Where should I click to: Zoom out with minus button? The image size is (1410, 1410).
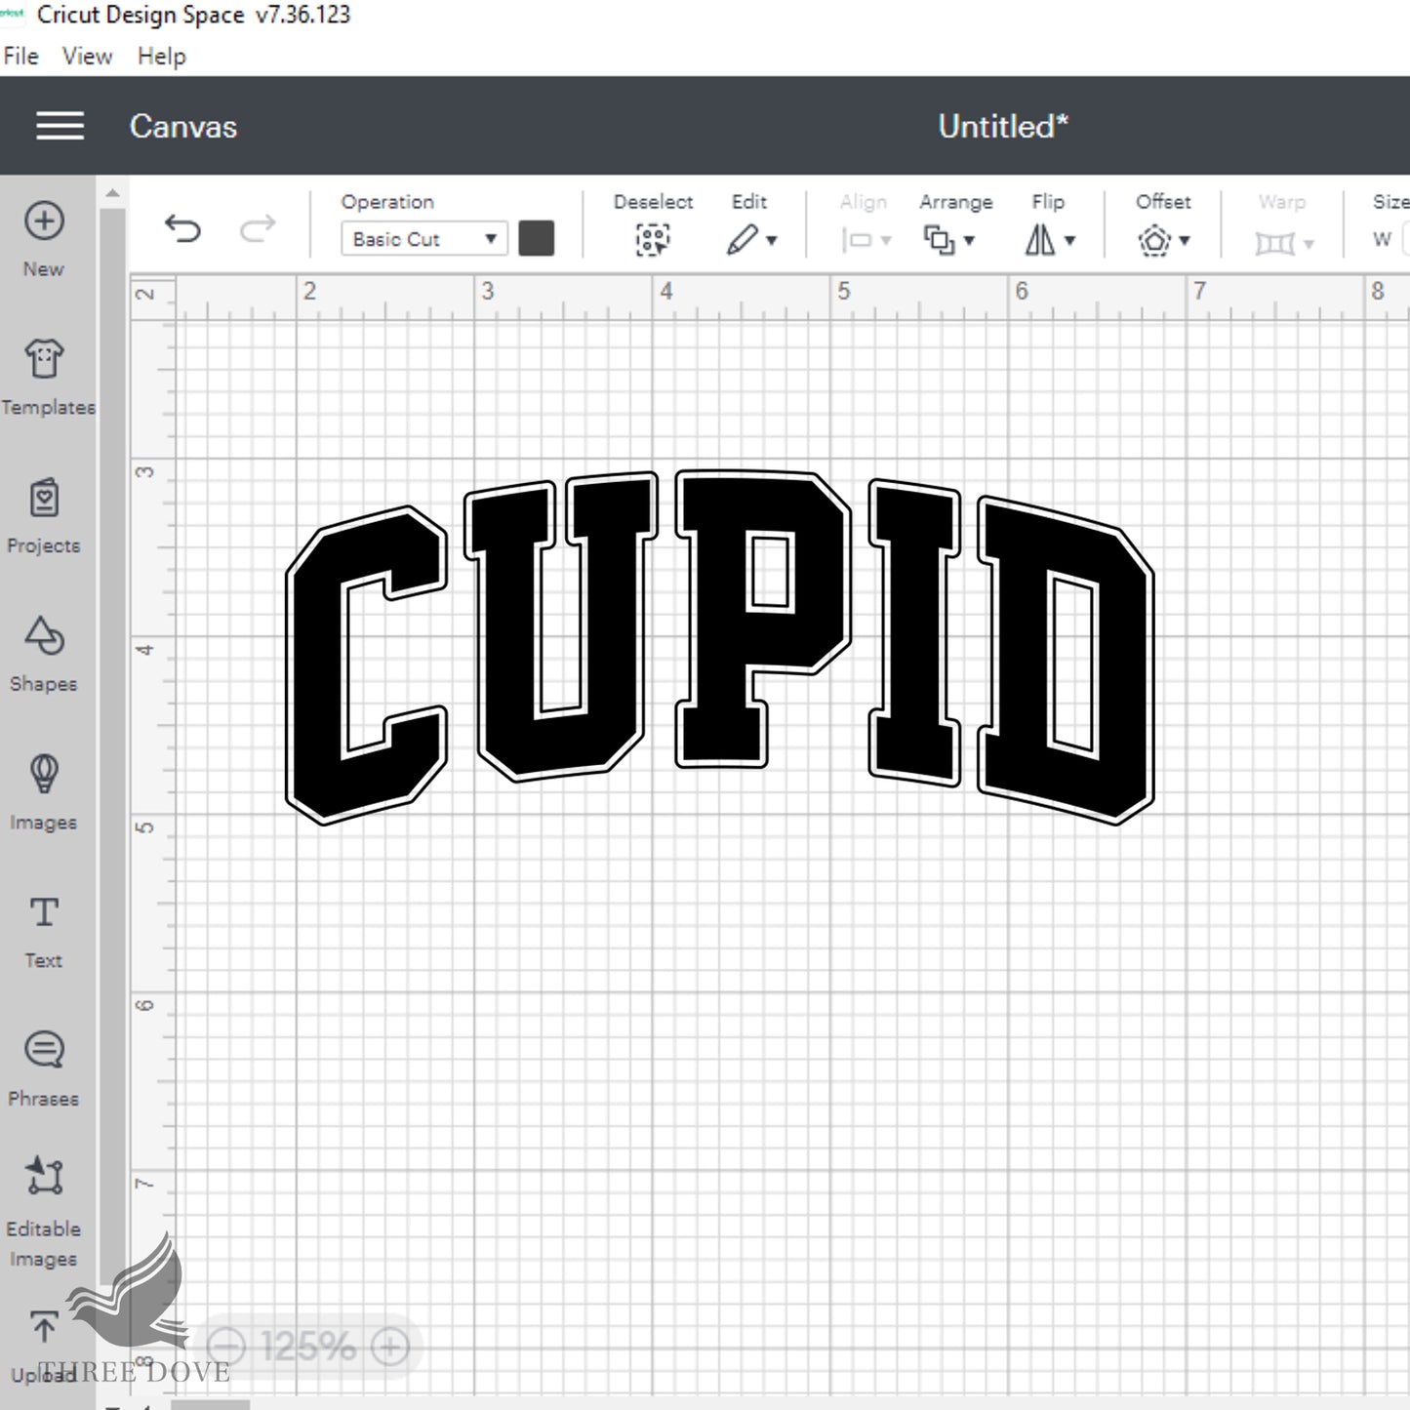click(226, 1348)
